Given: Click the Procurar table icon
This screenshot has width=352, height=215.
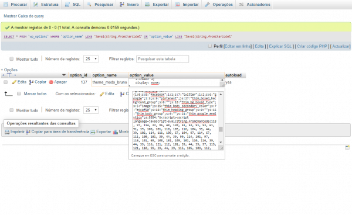Looking at the screenshot, I should point(6,5).
